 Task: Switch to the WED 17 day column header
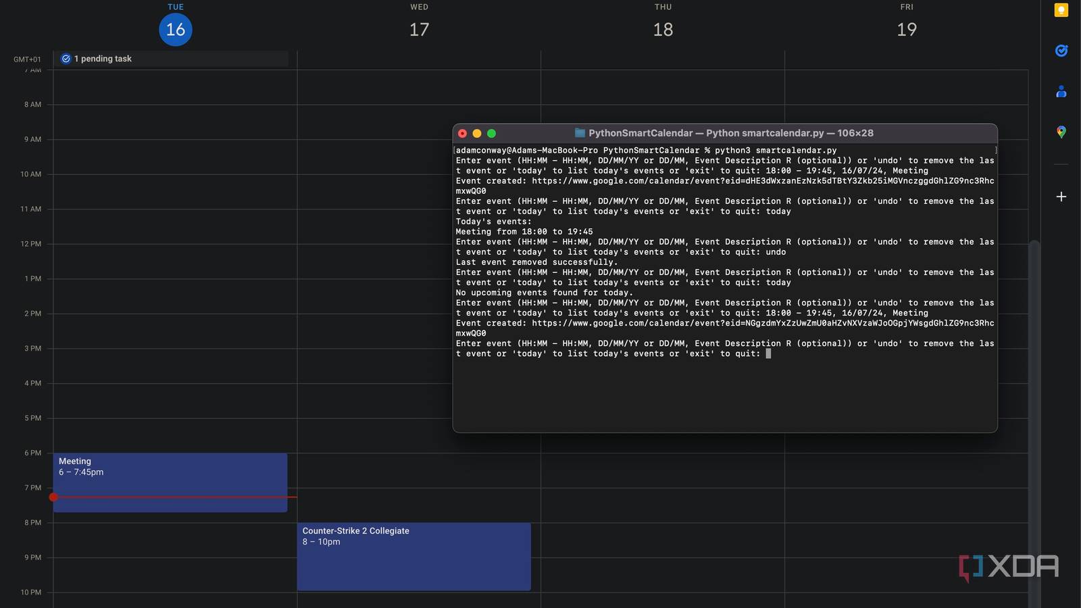[419, 29]
